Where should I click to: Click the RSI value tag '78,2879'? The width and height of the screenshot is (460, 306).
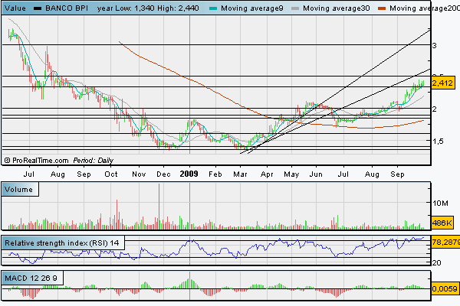[x=445, y=243]
